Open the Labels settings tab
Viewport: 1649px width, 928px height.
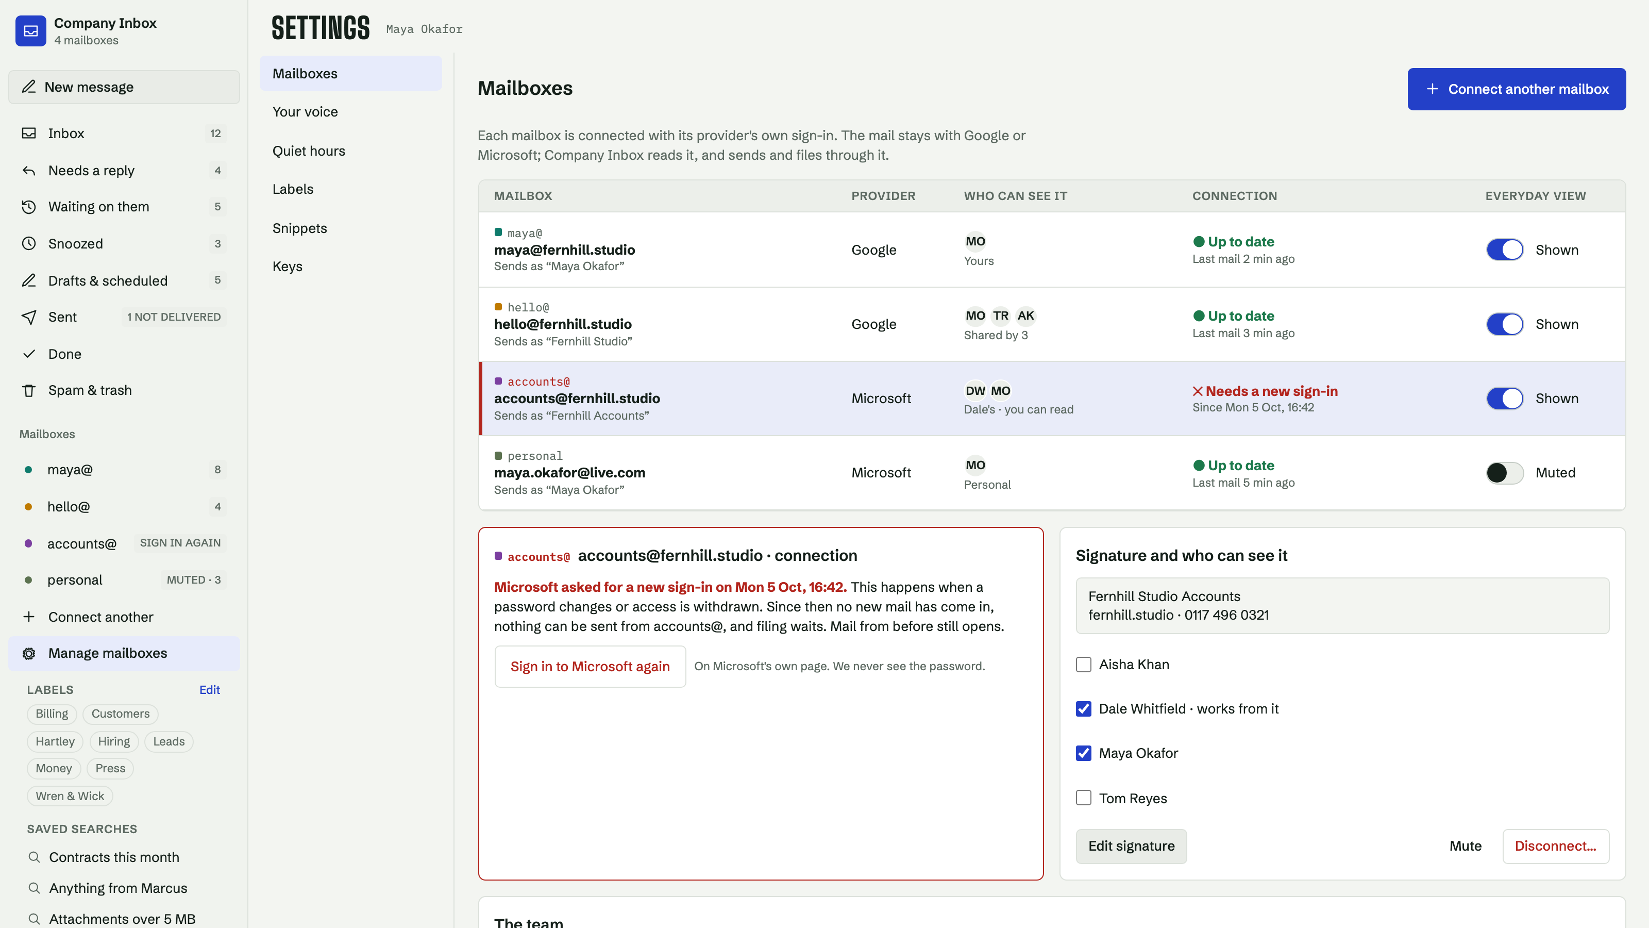(351, 189)
